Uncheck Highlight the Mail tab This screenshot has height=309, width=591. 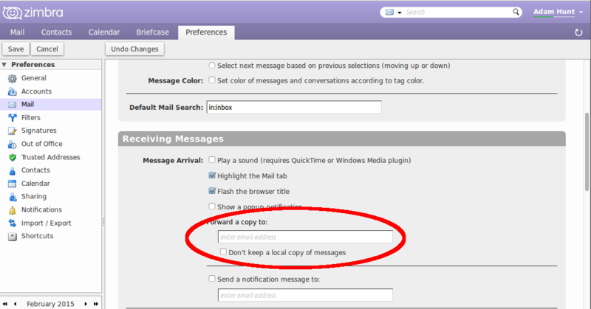(x=212, y=176)
